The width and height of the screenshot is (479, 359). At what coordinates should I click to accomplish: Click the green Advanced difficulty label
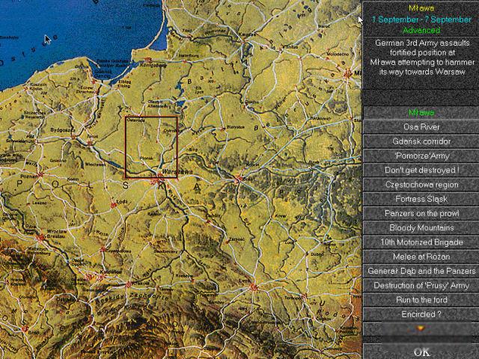(421, 30)
